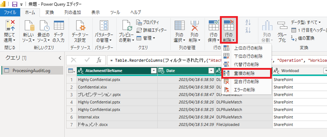This screenshot has height=137, width=327.
Task: Click 列の削除 (Remove Columns) icon
Action: (194, 26)
